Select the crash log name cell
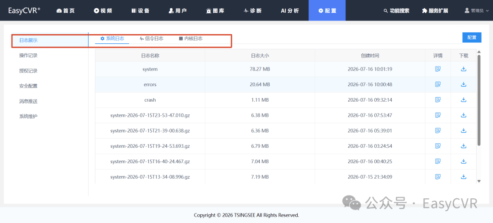The height and width of the screenshot is (223, 493). pyautogui.click(x=150, y=100)
